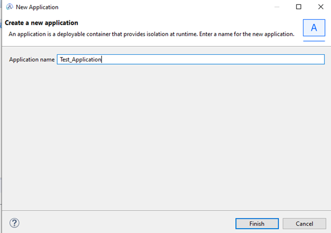This screenshot has height=233, width=331.
Task: Click the "Create a new application" heading
Action: pyautogui.click(x=41, y=22)
